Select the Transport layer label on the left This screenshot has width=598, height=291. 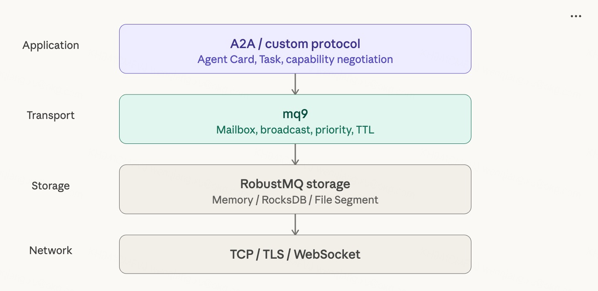point(51,115)
